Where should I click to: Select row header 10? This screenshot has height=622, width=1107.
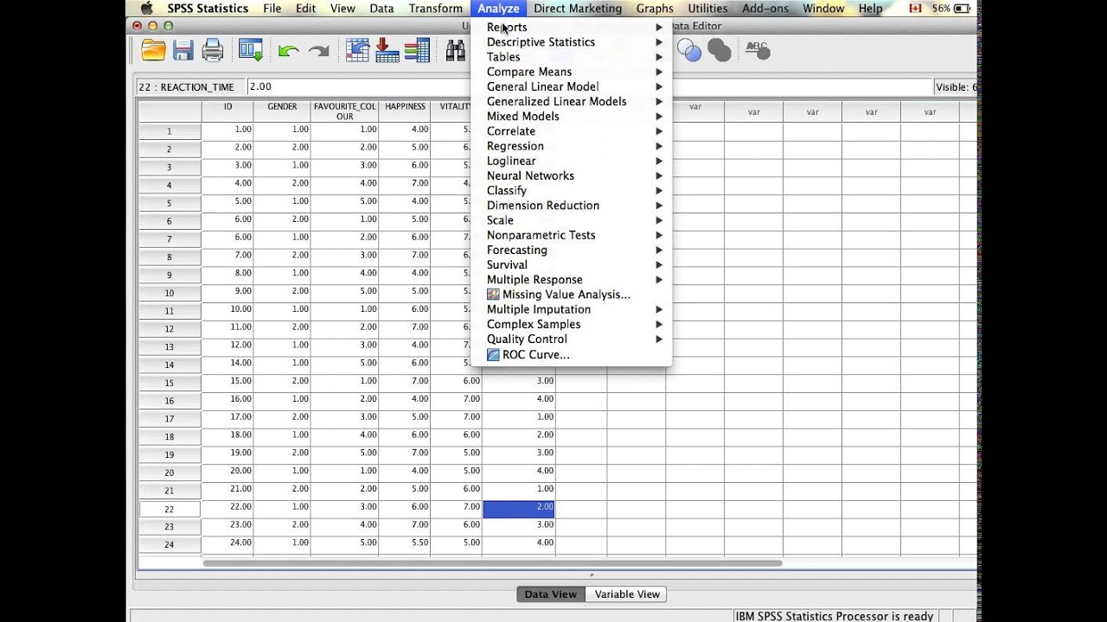(x=170, y=293)
